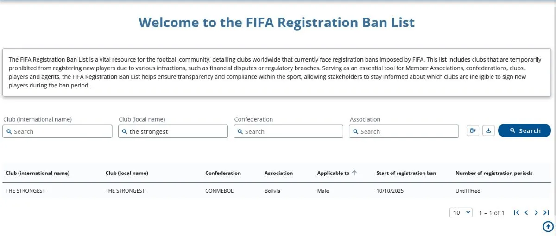Click the Club (international name) search field
This screenshot has height=236, width=556.
pos(57,131)
